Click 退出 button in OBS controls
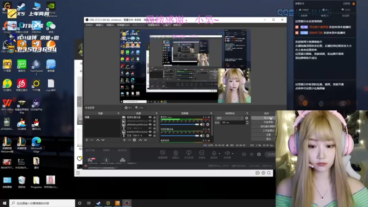 [263, 139]
